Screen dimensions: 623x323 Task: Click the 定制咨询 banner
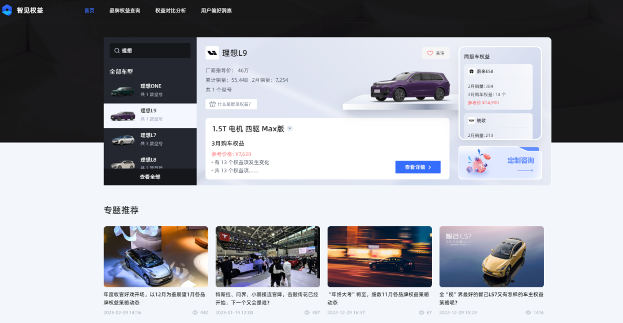(x=500, y=163)
